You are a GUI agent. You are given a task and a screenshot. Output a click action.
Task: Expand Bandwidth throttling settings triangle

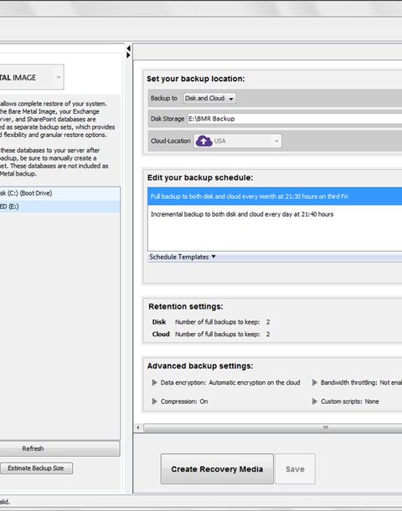click(x=315, y=382)
